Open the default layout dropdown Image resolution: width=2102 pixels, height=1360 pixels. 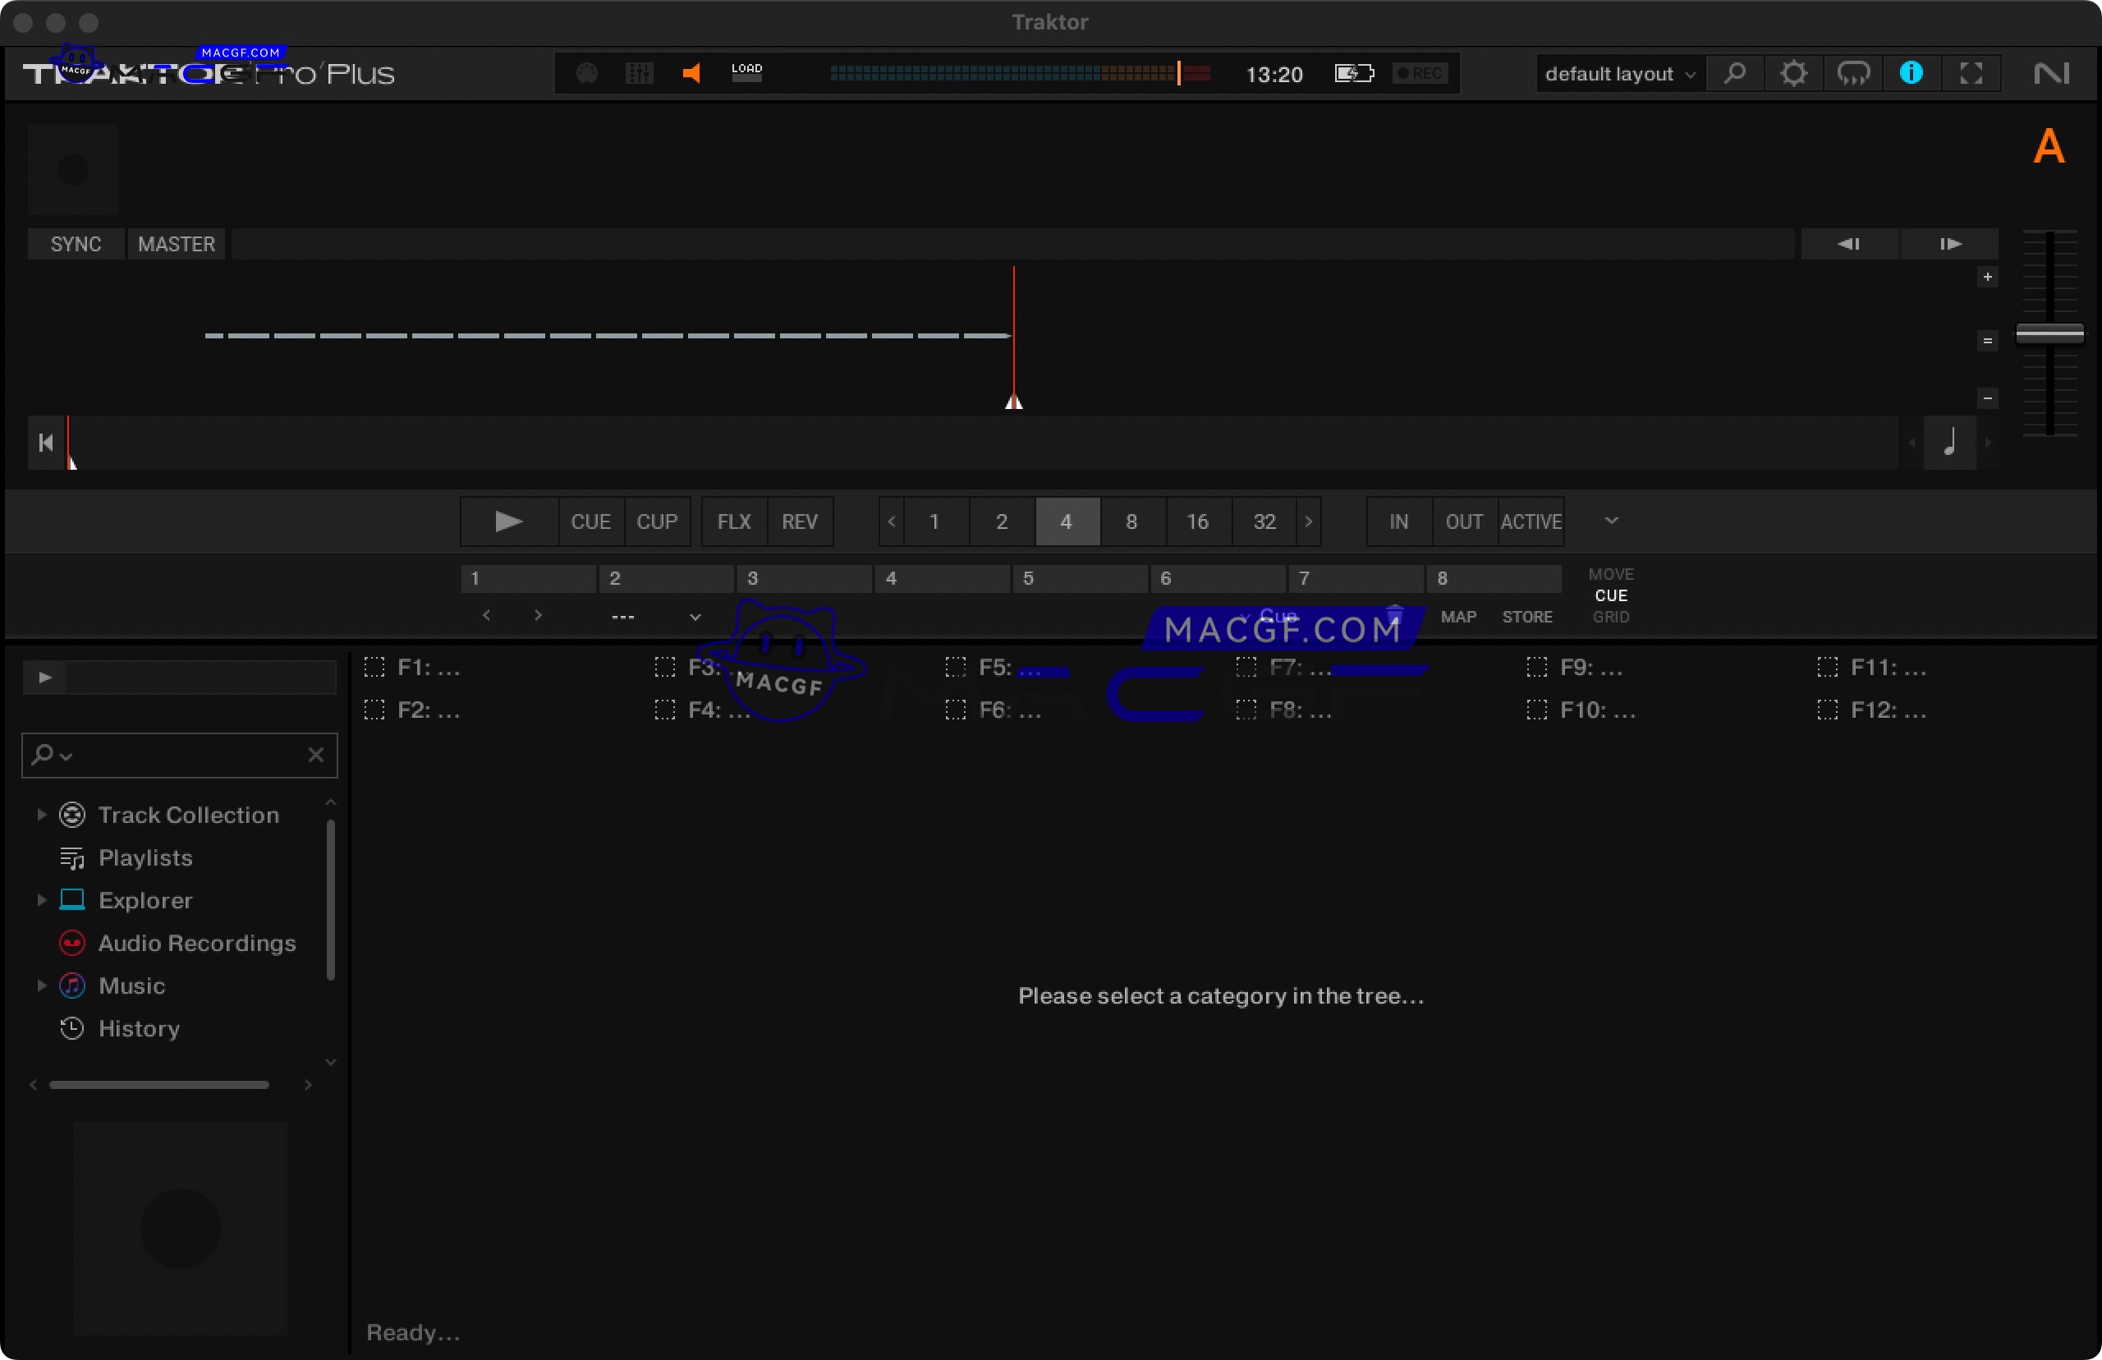pyautogui.click(x=1618, y=73)
